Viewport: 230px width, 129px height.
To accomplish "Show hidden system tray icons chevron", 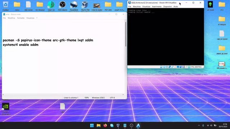I will (199, 125).
